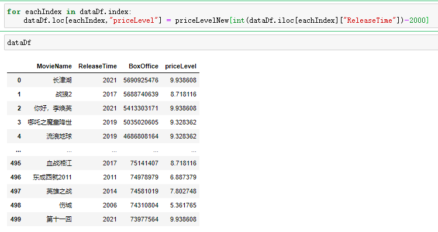Click the BoxOffice column header
This screenshot has height=232, width=438.
click(143, 66)
